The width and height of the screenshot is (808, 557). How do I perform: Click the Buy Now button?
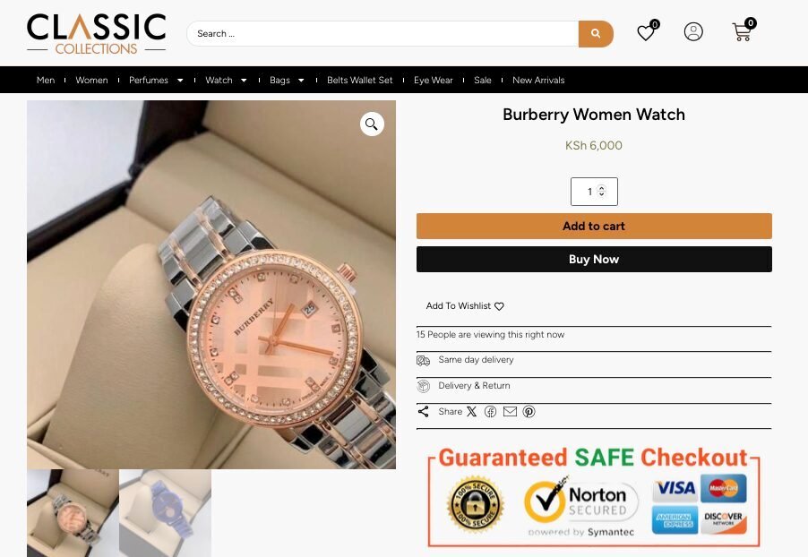pyautogui.click(x=594, y=259)
